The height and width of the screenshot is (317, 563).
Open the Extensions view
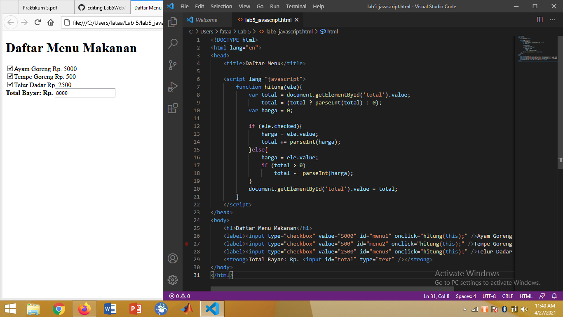[173, 107]
